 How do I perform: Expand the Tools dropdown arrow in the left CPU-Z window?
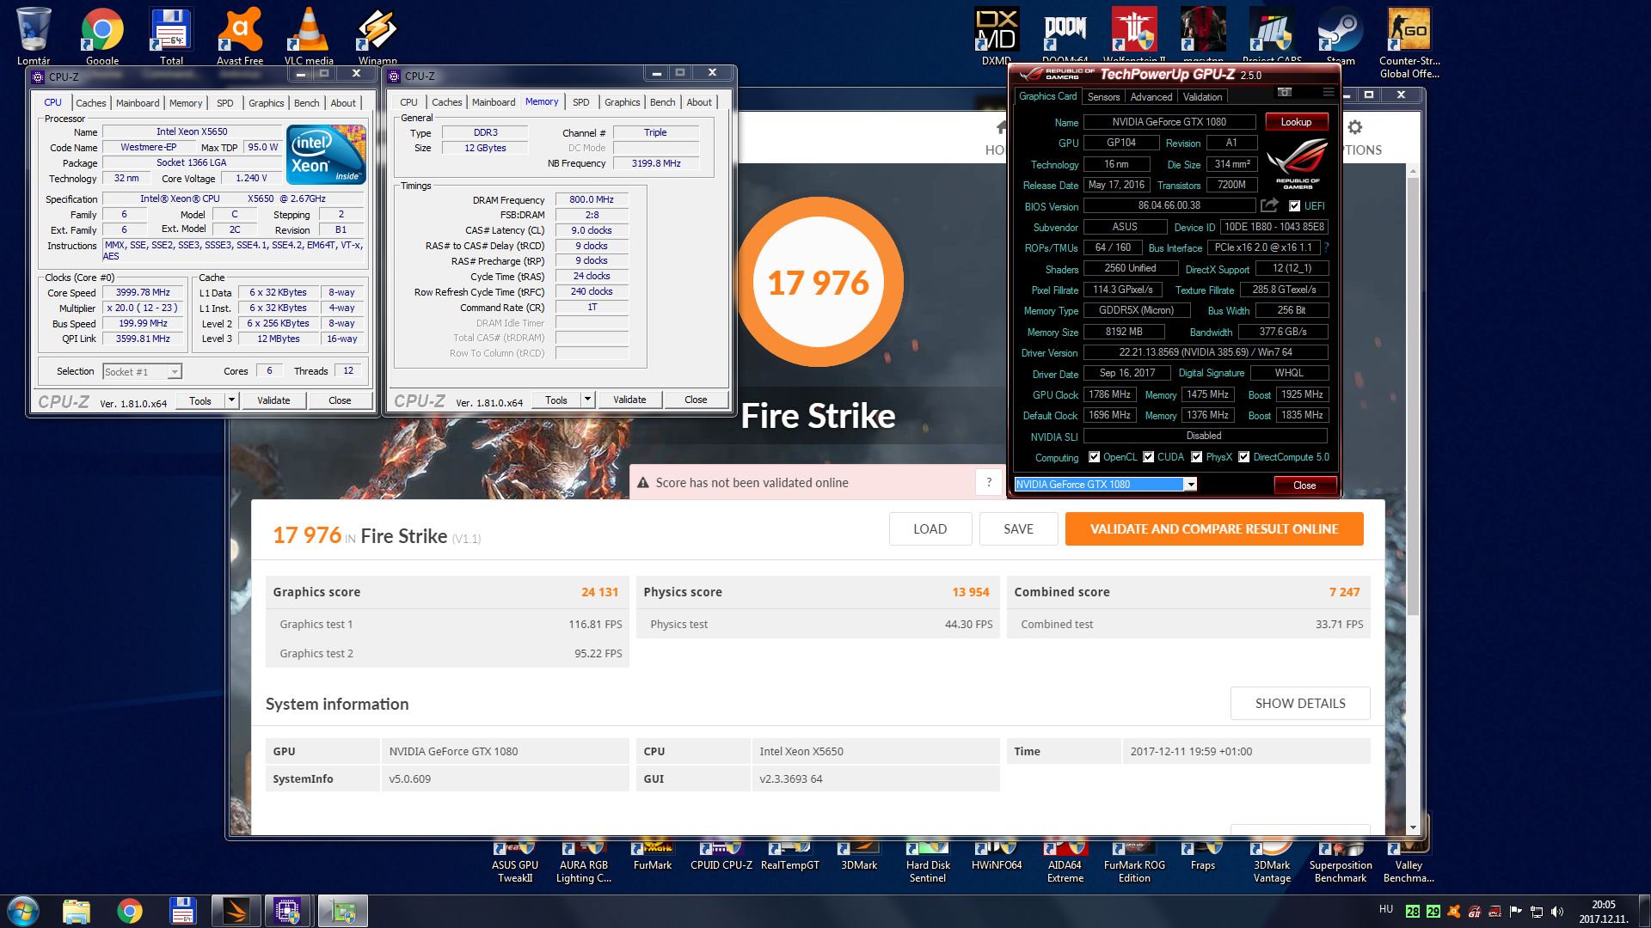230,400
